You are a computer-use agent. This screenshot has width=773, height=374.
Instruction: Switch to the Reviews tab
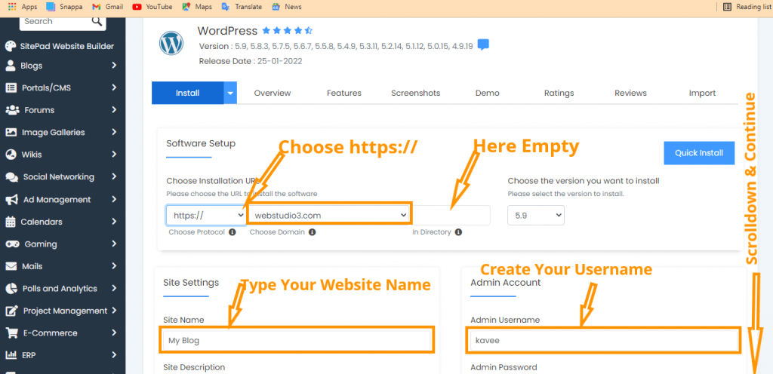(630, 93)
